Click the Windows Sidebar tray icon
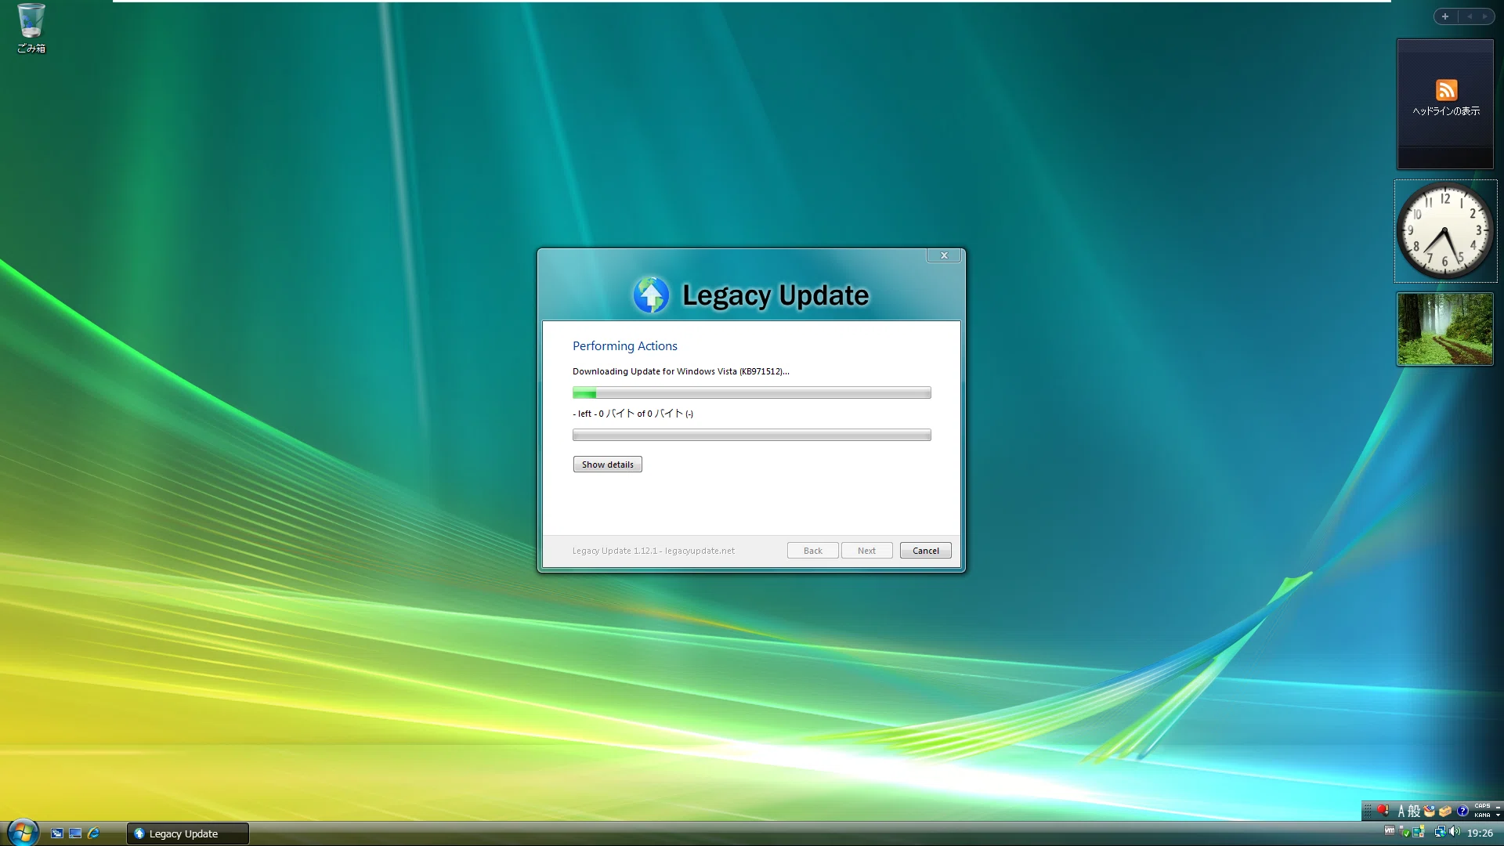This screenshot has height=846, width=1504. (x=1419, y=832)
